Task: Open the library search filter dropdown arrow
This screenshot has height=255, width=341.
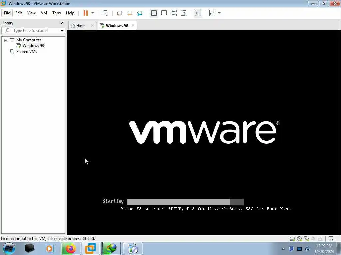Action: (62, 30)
